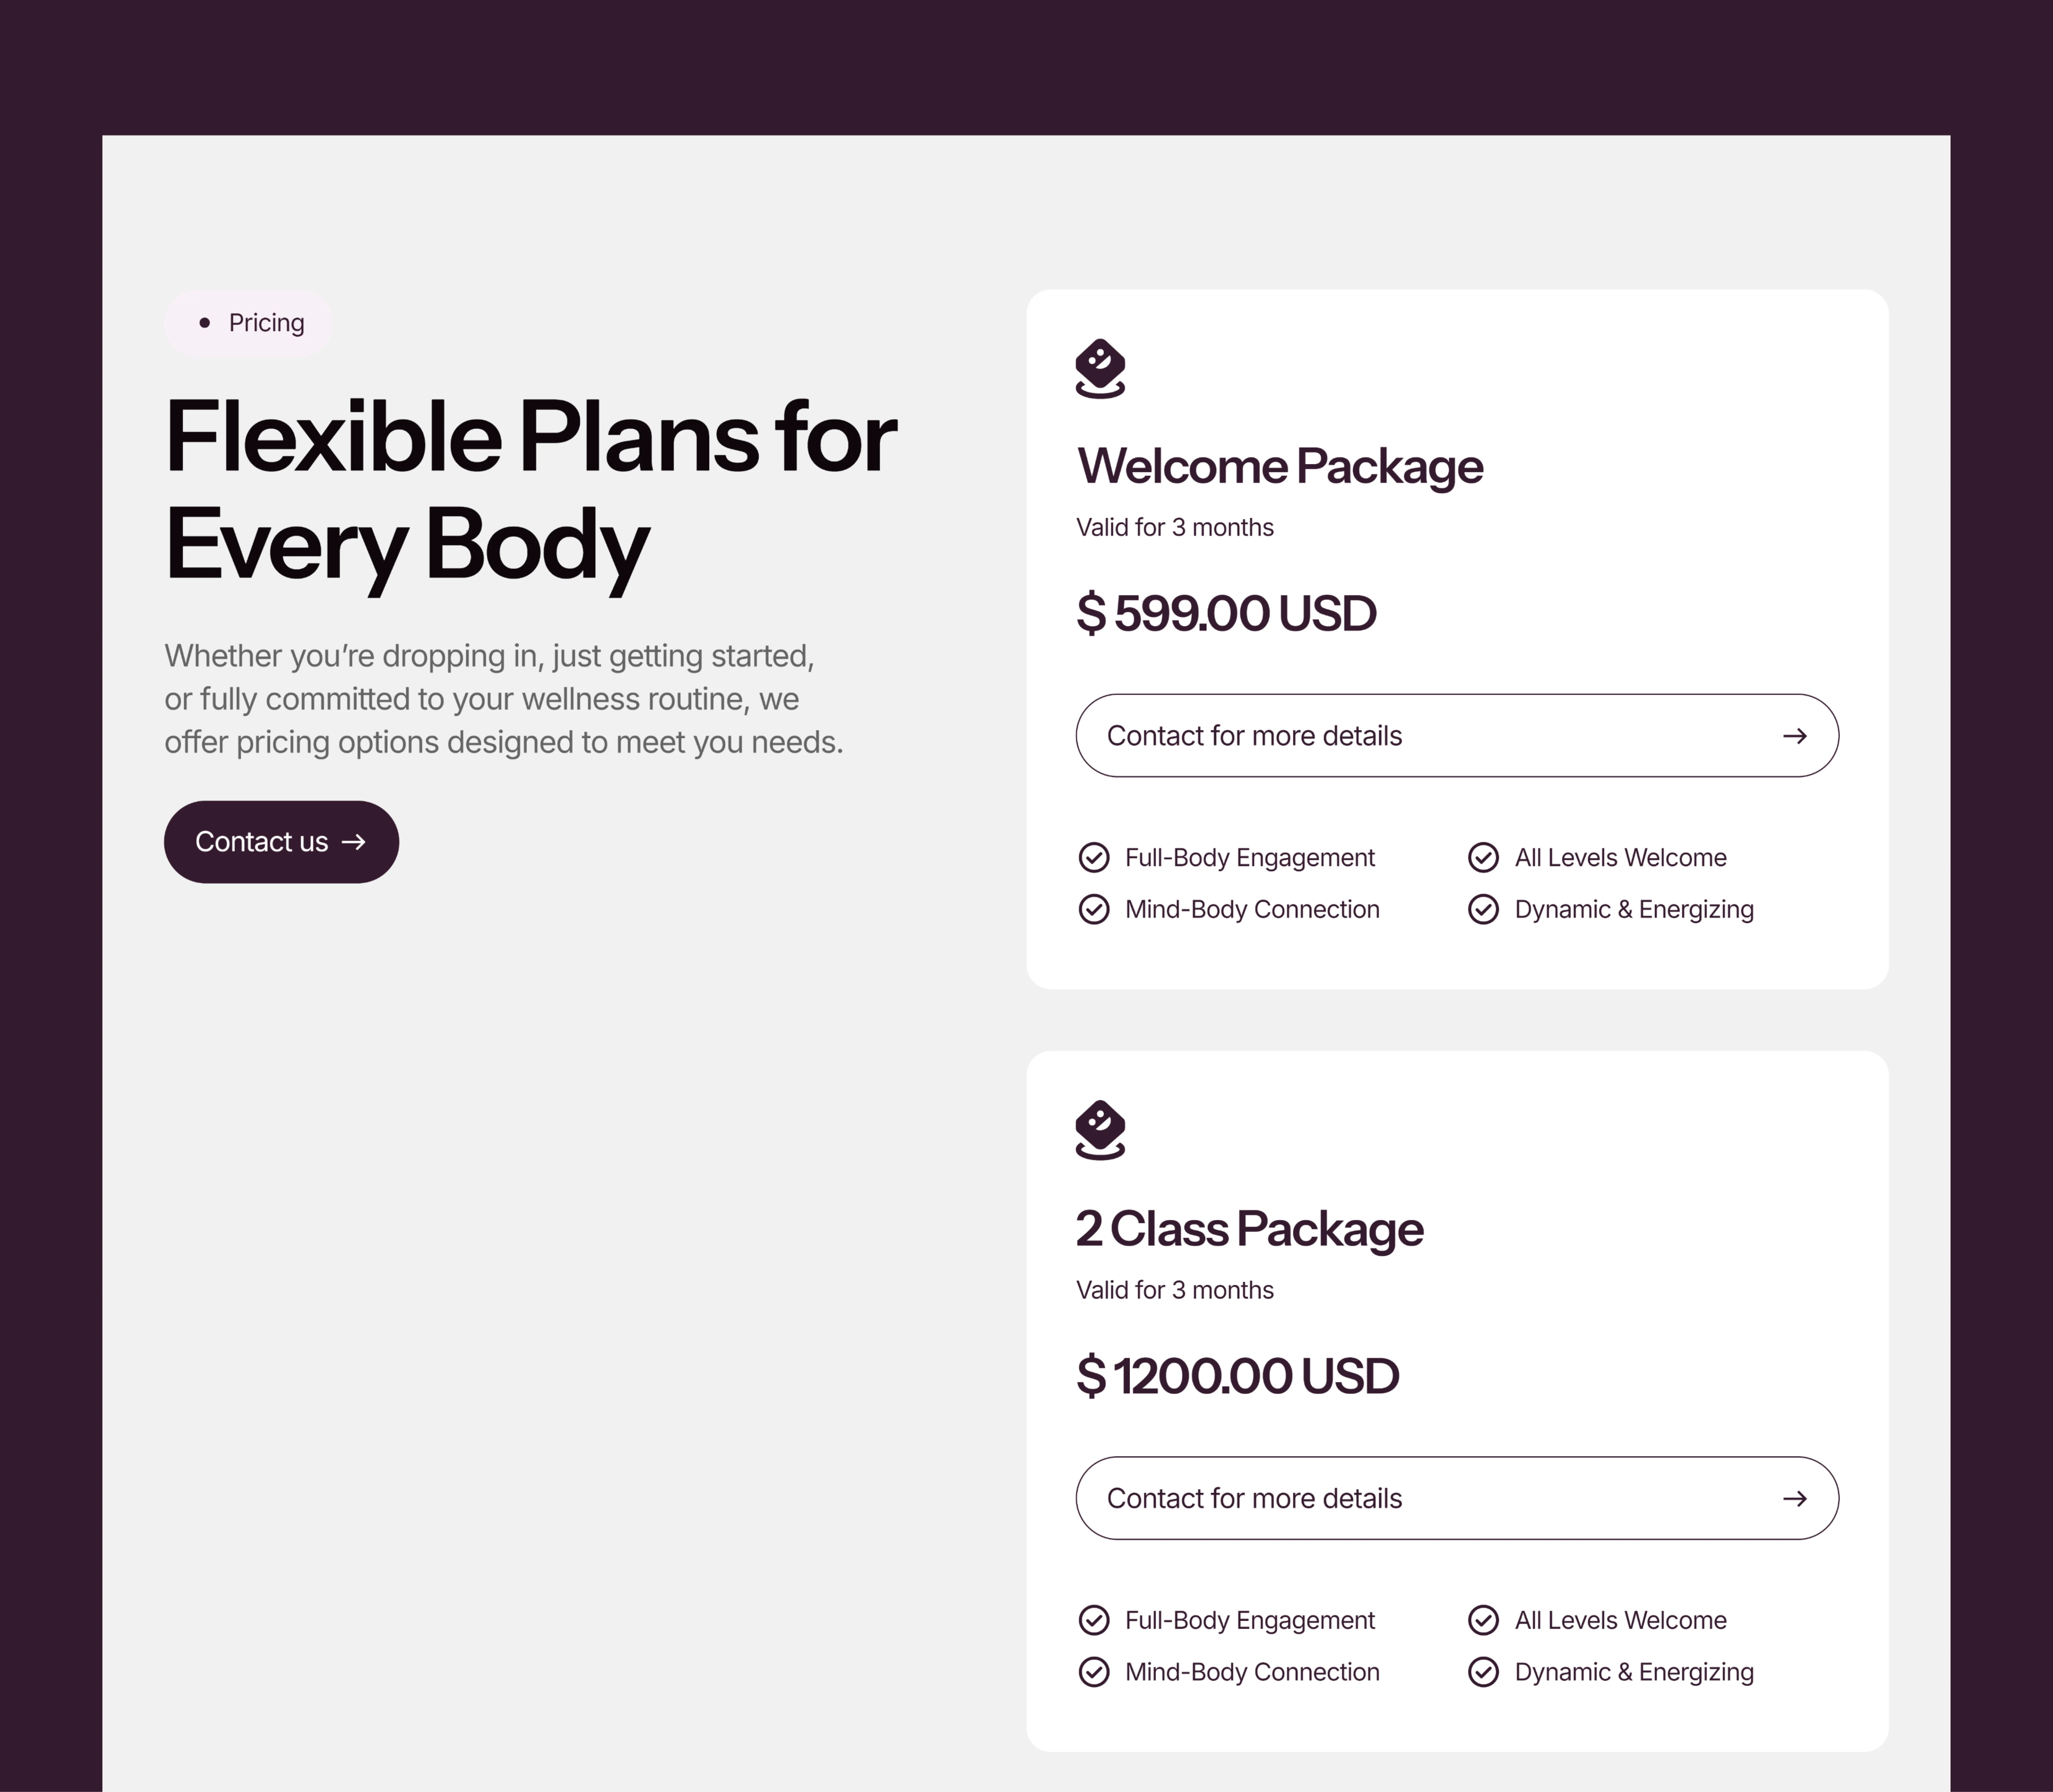Viewport: 2053px width, 1792px height.
Task: Click 2 Class Package Full-Body Engagement check icon
Action: coord(1094,1620)
